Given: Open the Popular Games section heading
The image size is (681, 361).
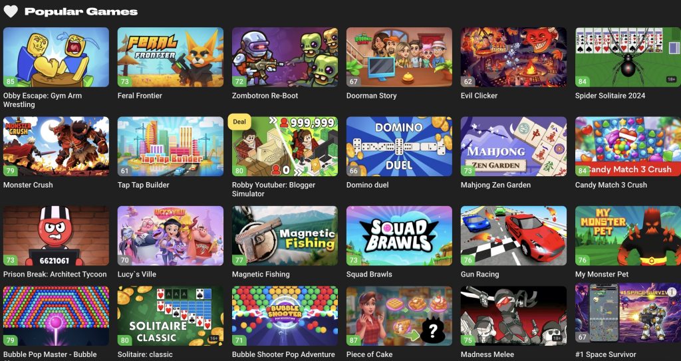Looking at the screenshot, I should click(x=80, y=12).
